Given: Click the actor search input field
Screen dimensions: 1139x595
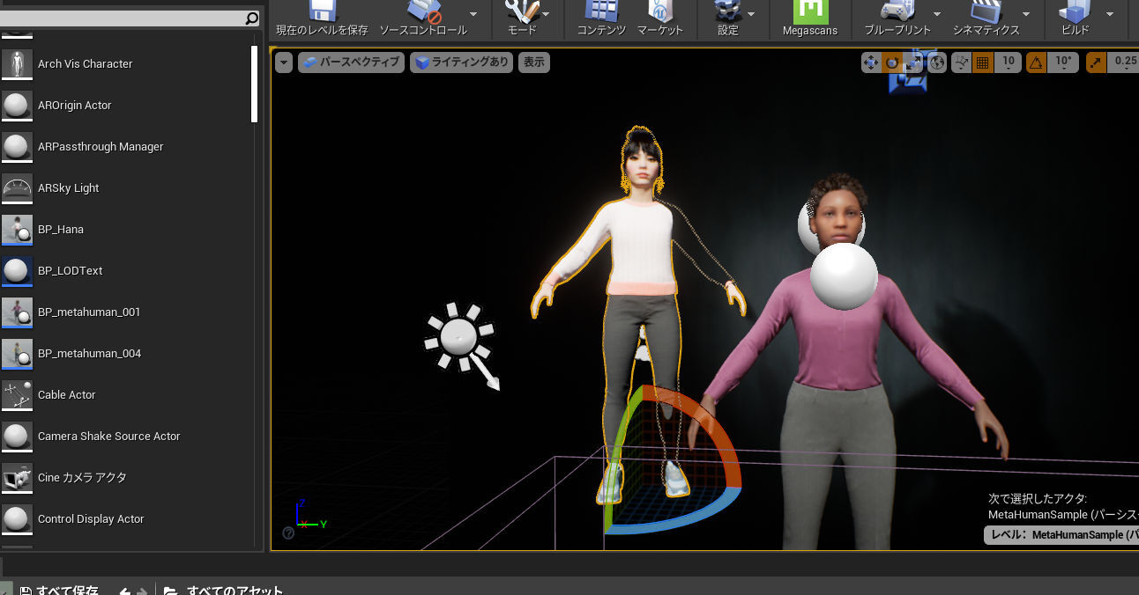Looking at the screenshot, I should [122, 18].
